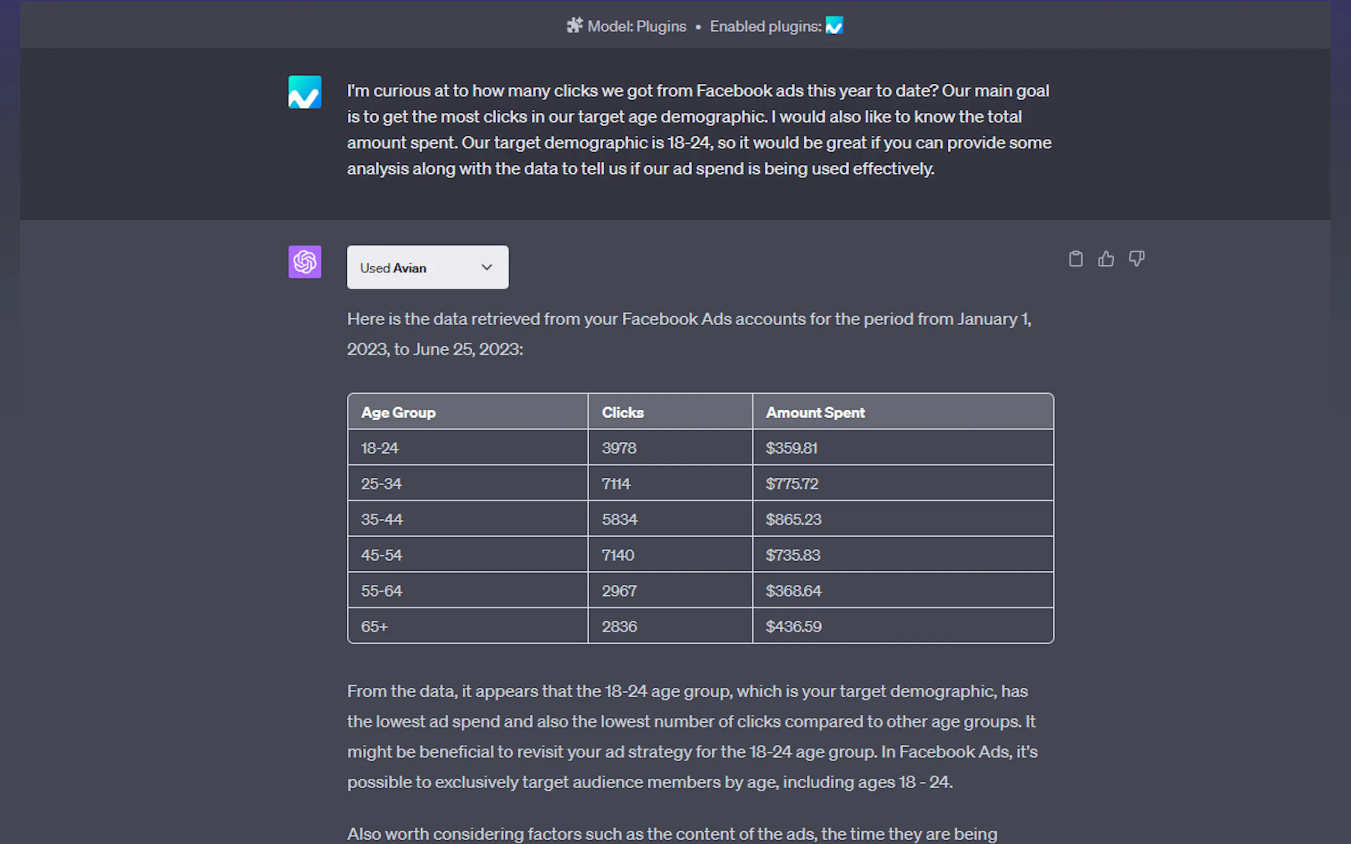Click the Model: Plugins label

point(637,26)
